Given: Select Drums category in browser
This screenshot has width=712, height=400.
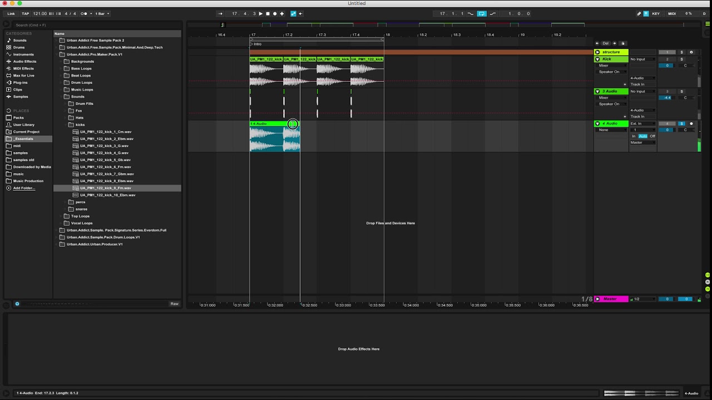Looking at the screenshot, I should tap(19, 47).
